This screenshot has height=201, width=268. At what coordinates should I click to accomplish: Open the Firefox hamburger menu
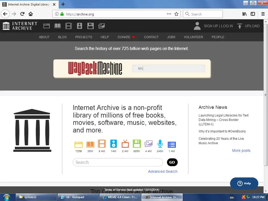tap(263, 14)
